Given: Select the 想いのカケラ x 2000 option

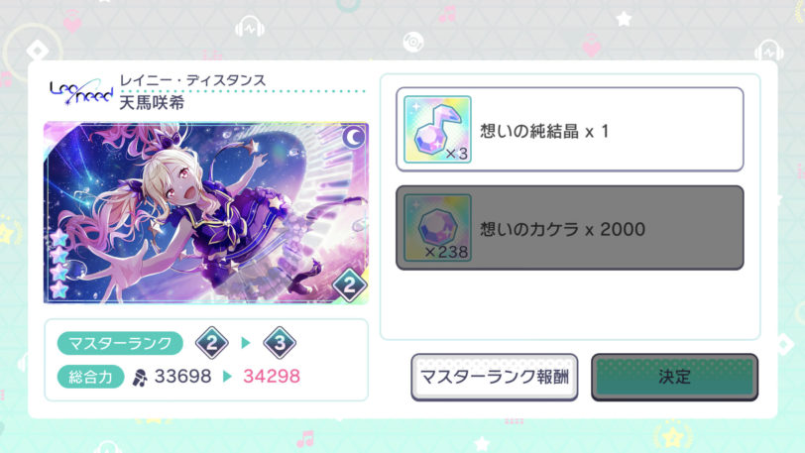Looking at the screenshot, I should 569,228.
